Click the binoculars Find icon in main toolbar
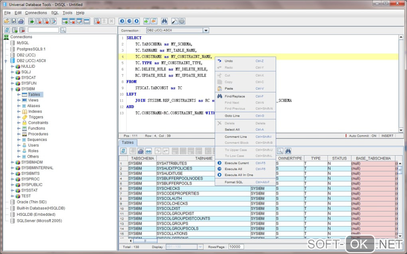The height and width of the screenshot is (254, 407). pyautogui.click(x=165, y=21)
